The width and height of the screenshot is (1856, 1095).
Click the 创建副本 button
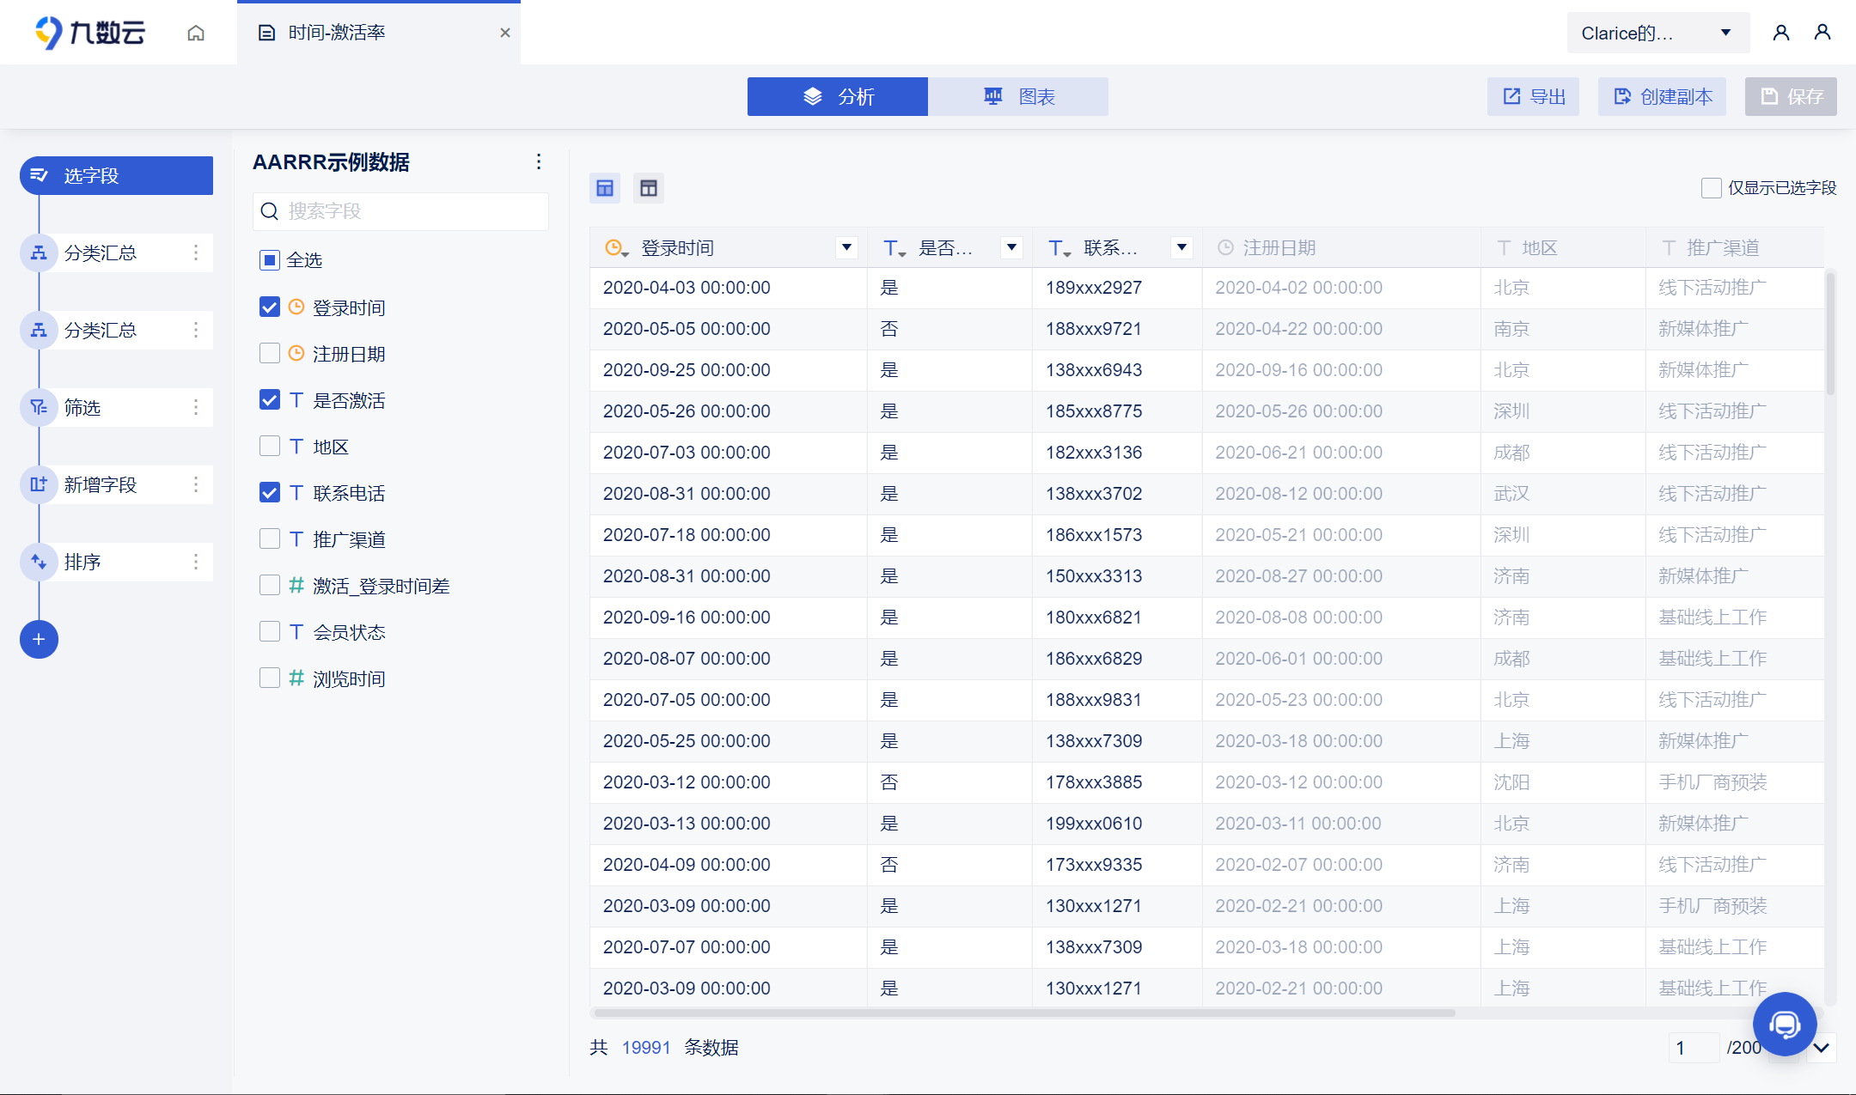click(1662, 96)
